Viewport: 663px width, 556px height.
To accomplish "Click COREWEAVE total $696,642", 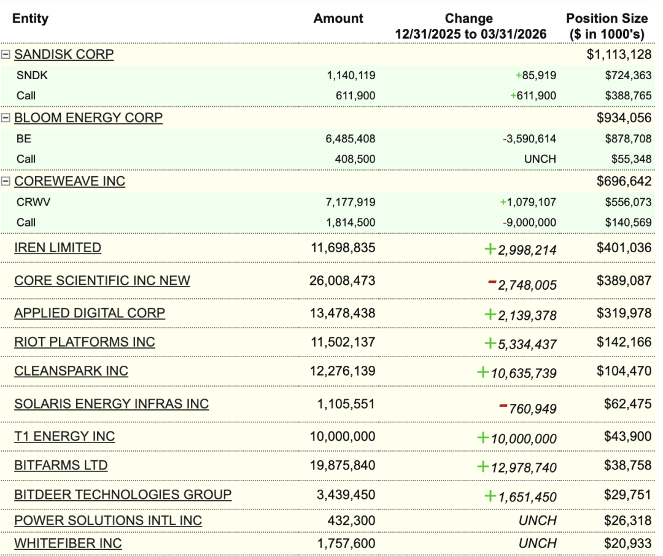I will 624,181.
